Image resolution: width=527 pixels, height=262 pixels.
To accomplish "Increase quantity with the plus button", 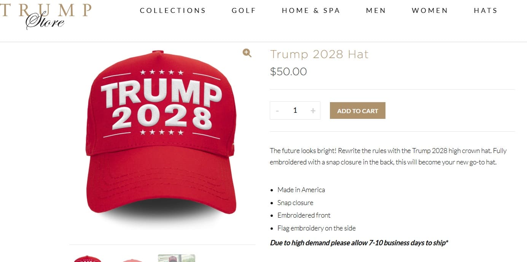I will point(313,110).
